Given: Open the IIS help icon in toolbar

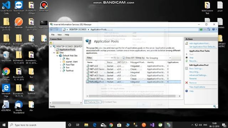Looking at the screenshot, I should [214, 30].
